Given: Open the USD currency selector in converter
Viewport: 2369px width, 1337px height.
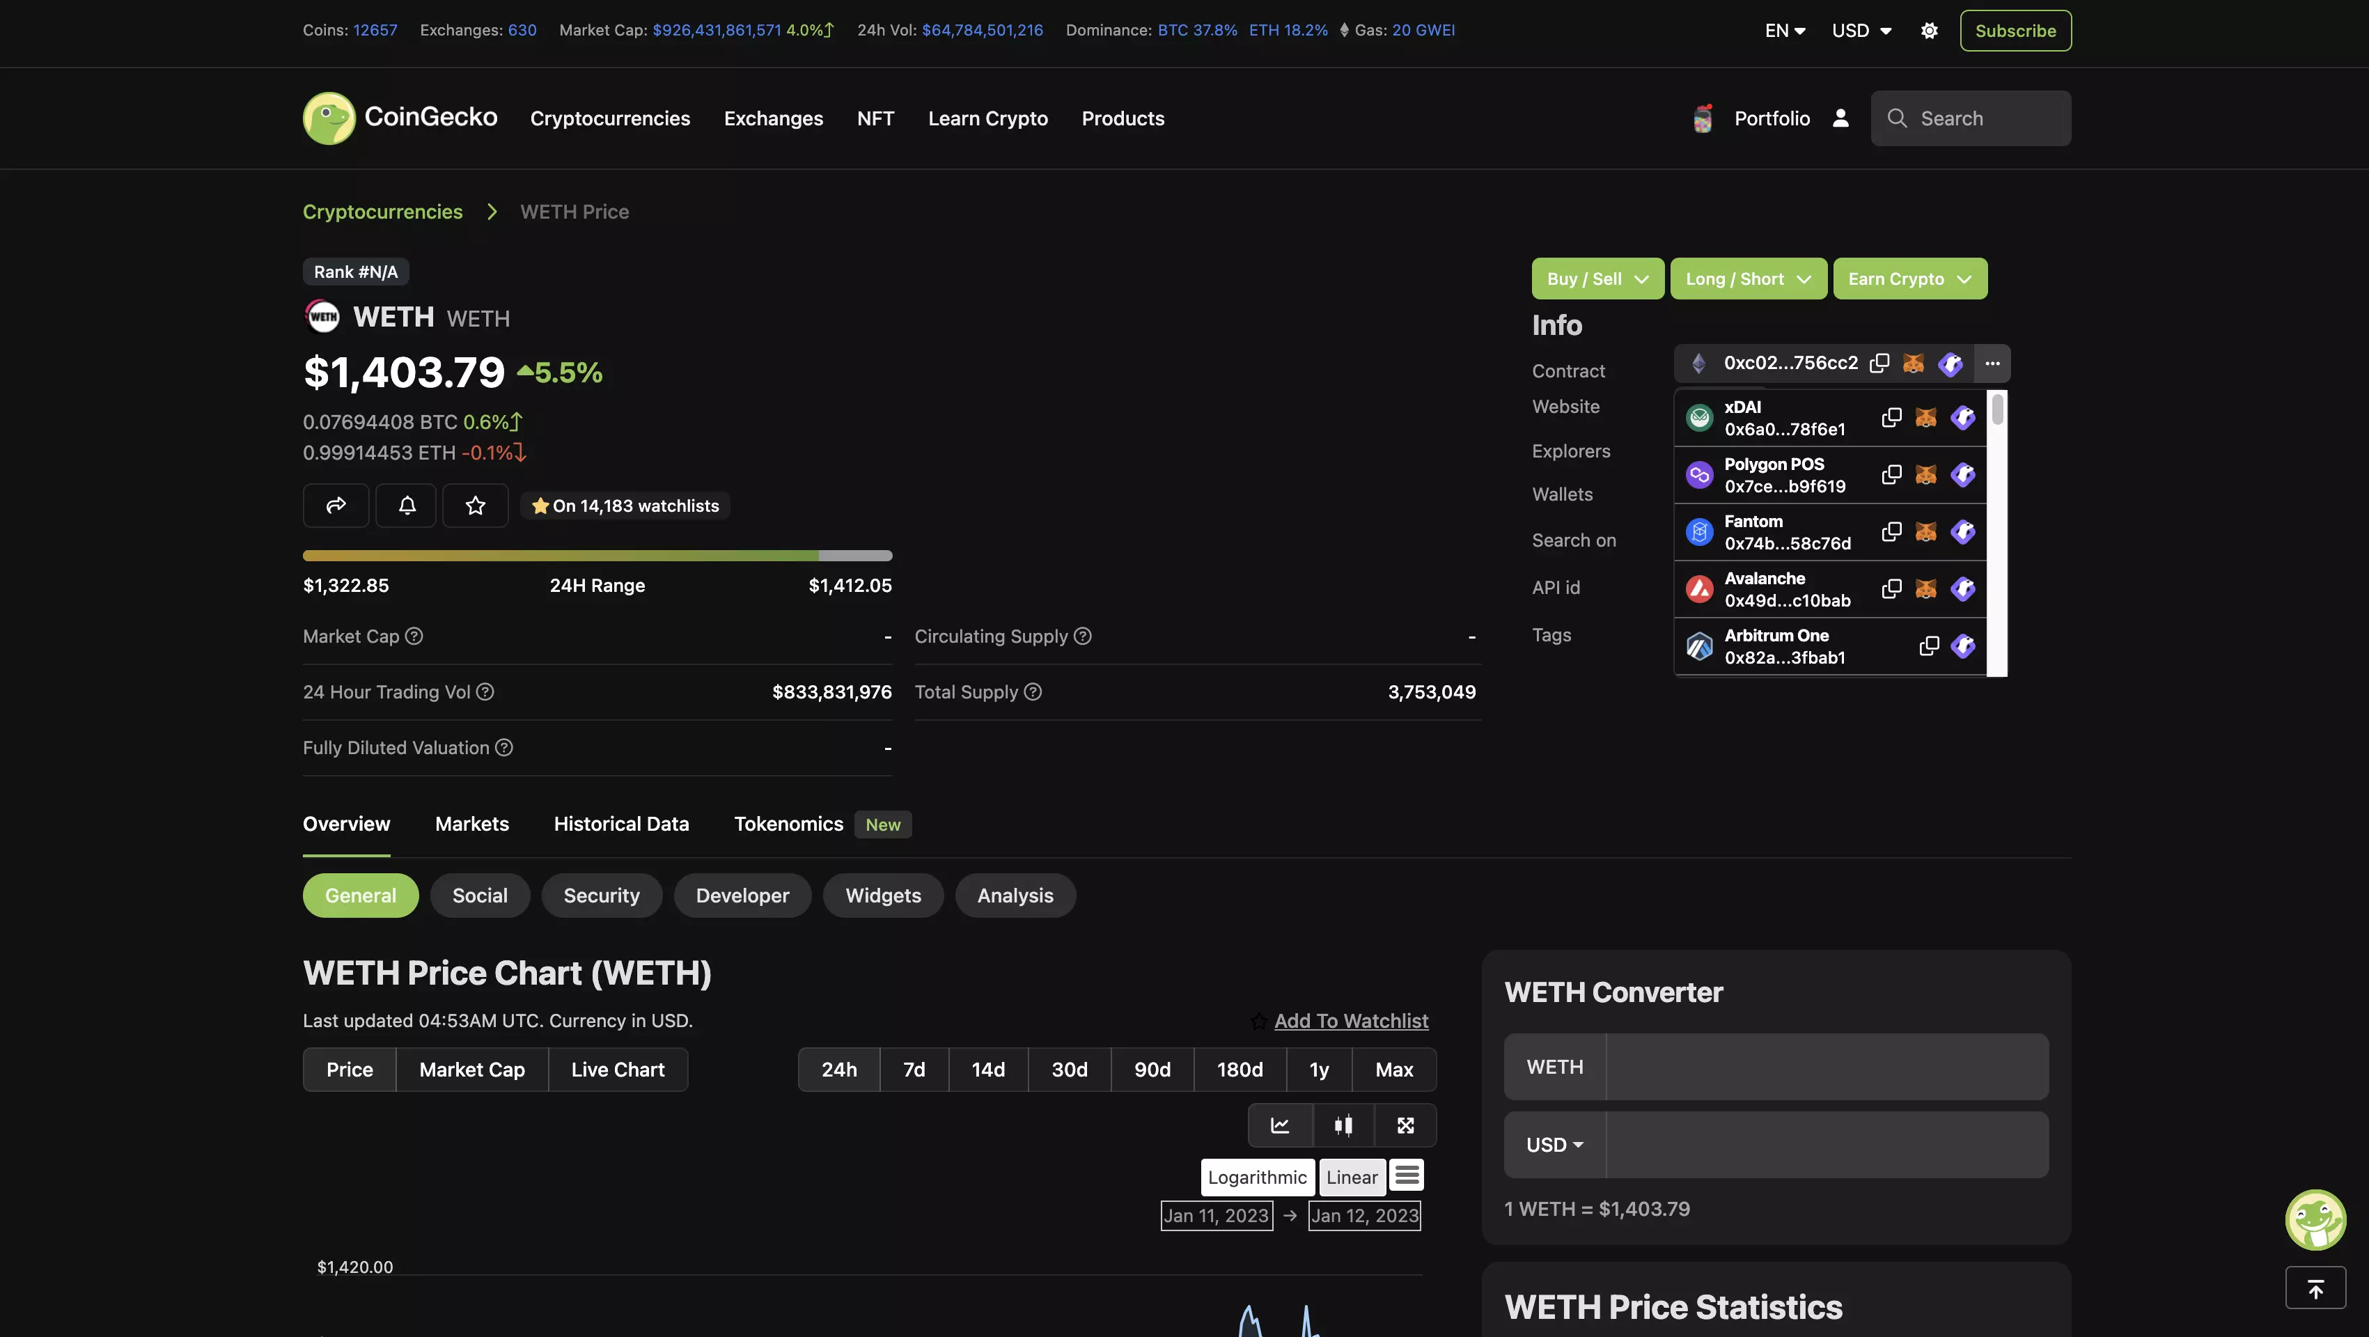Looking at the screenshot, I should (x=1554, y=1145).
